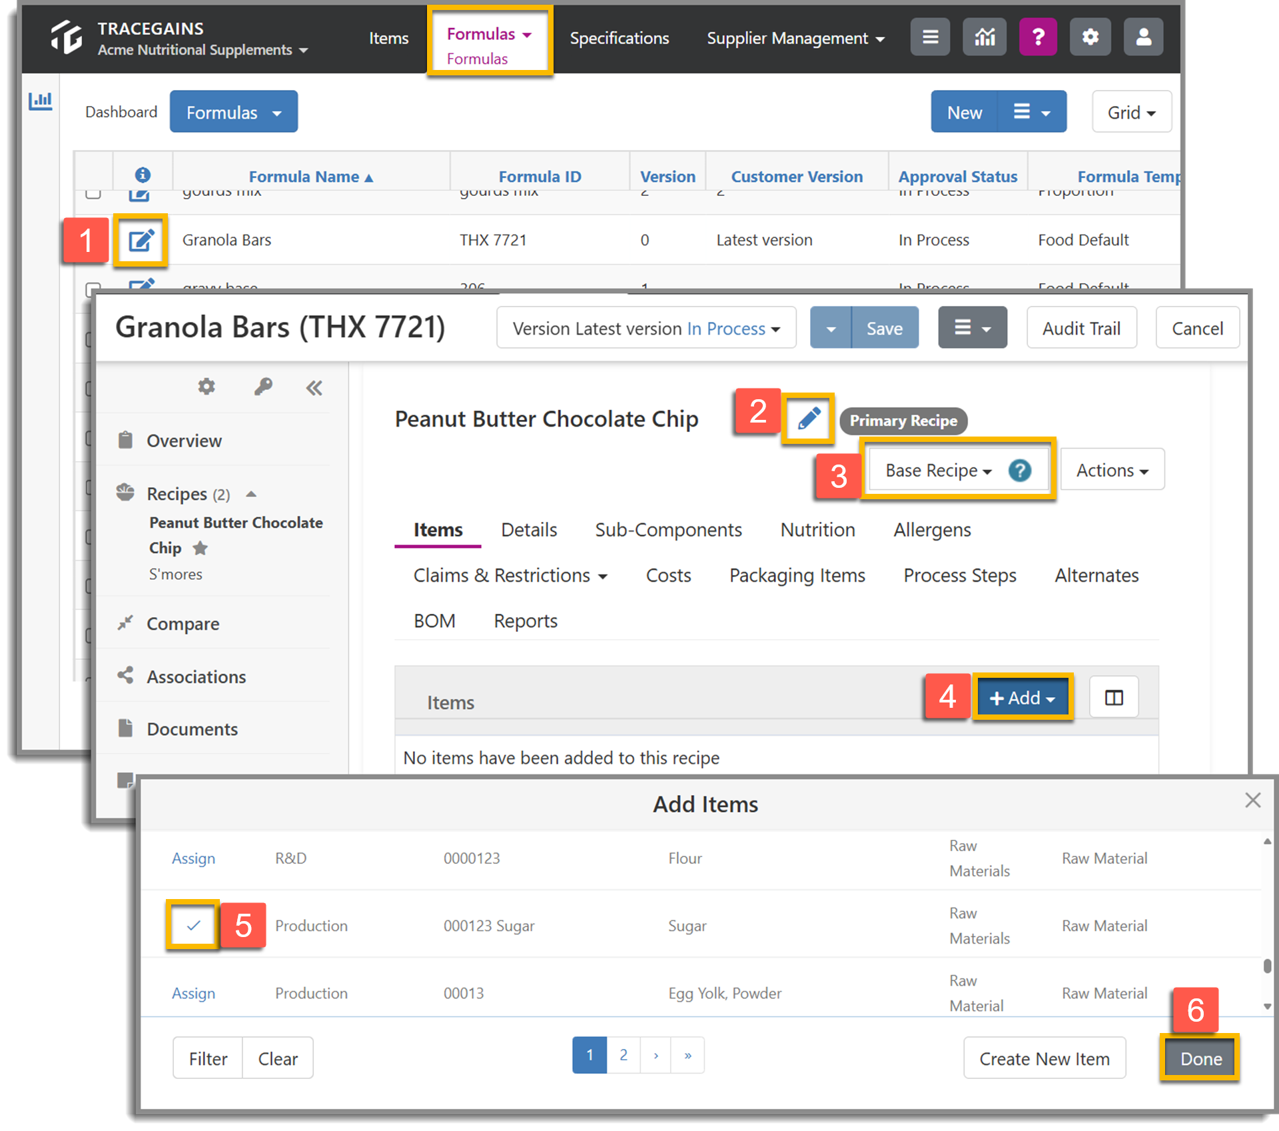Open the purple help question mark
This screenshot has width=1279, height=1131.
[x=1037, y=37]
